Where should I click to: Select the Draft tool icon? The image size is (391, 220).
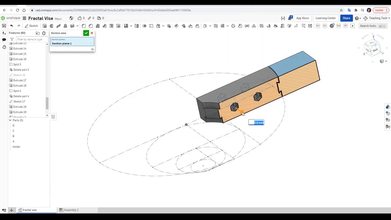98,26
